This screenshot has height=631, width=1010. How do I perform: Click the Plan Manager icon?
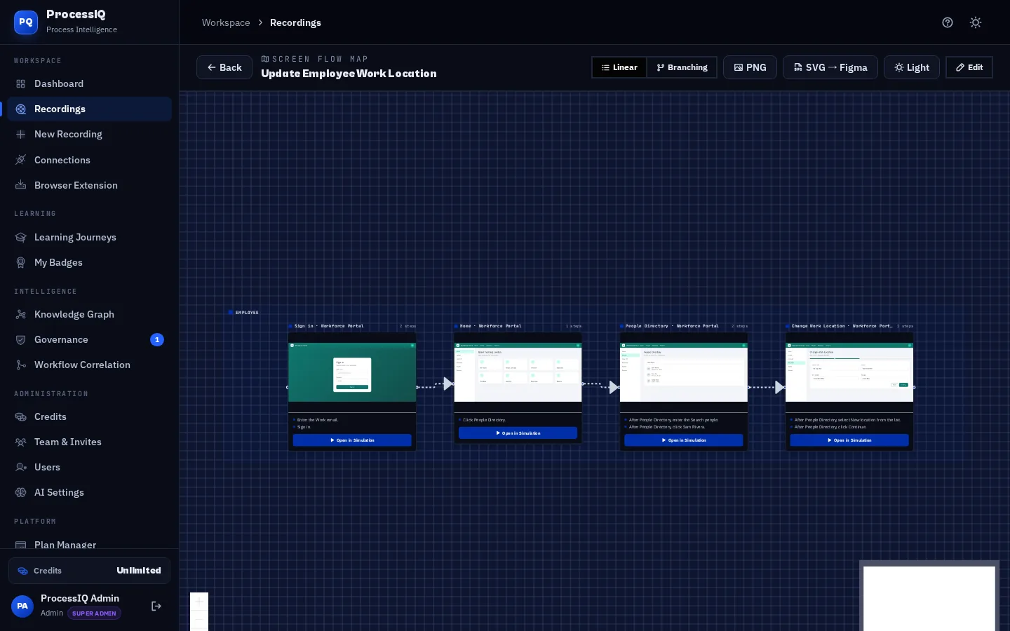pyautogui.click(x=21, y=545)
